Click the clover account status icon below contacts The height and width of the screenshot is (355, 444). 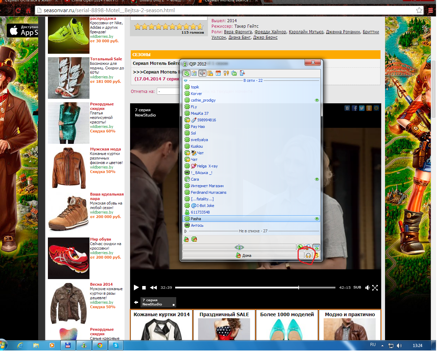194,239
